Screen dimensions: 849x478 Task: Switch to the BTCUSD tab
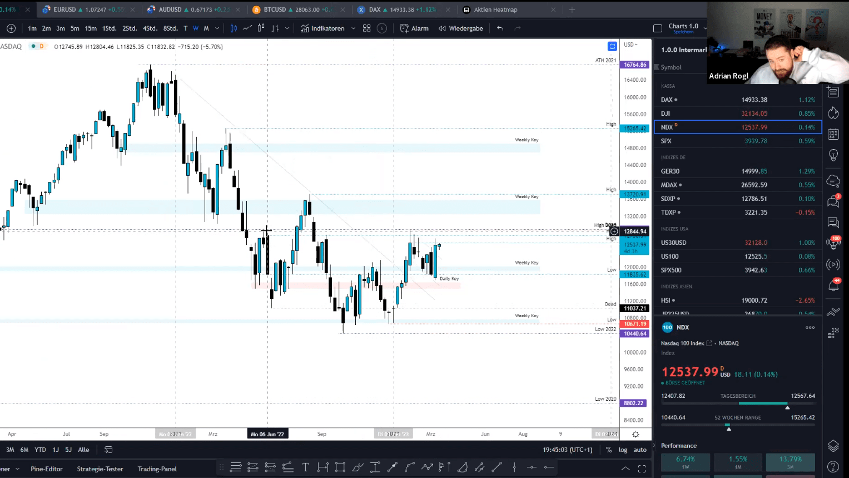(298, 9)
